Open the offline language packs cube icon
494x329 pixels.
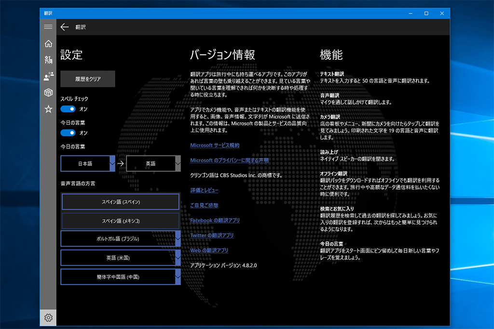point(48,92)
